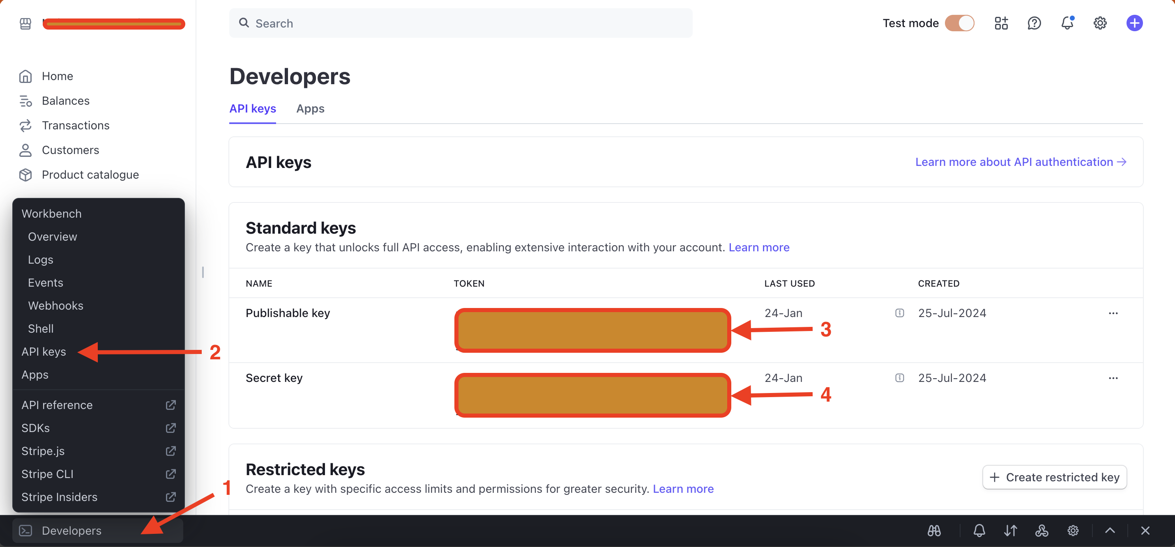The height and width of the screenshot is (547, 1175).
Task: Click the purple plus button to create new
Action: point(1134,23)
